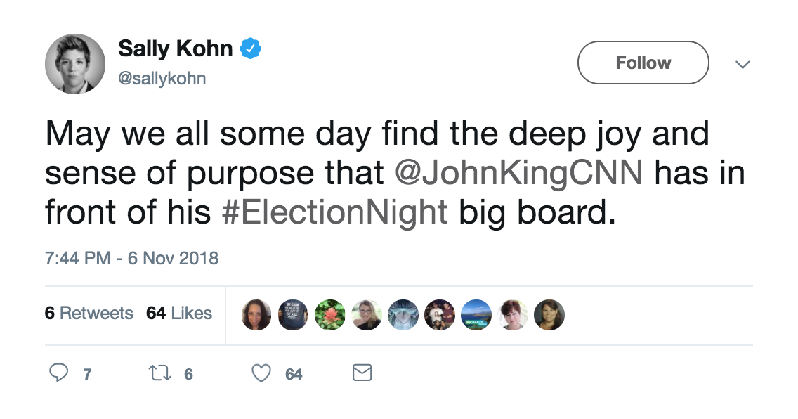This screenshot has height=419, width=798.
Task: Click the red flower liker avatar
Action: (x=329, y=315)
